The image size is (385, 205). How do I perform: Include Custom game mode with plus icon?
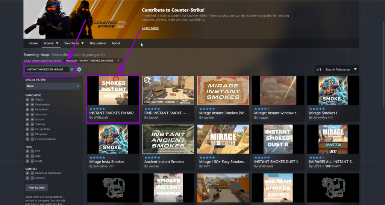pos(27,119)
